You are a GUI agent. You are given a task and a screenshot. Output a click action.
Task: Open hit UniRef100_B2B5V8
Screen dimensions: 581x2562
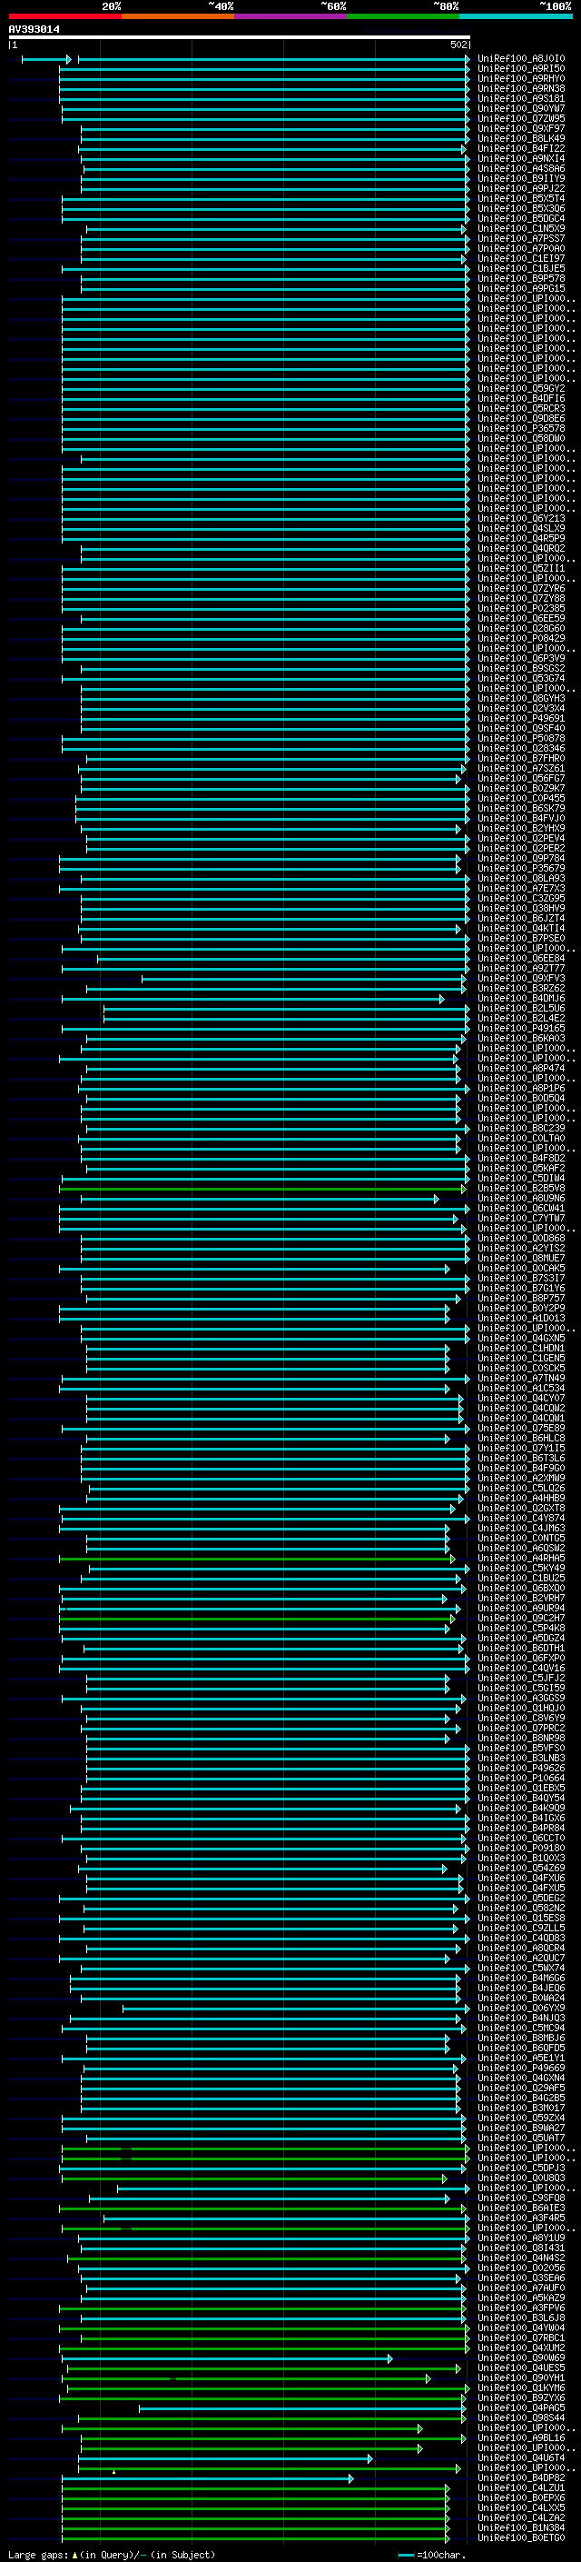(x=520, y=1189)
